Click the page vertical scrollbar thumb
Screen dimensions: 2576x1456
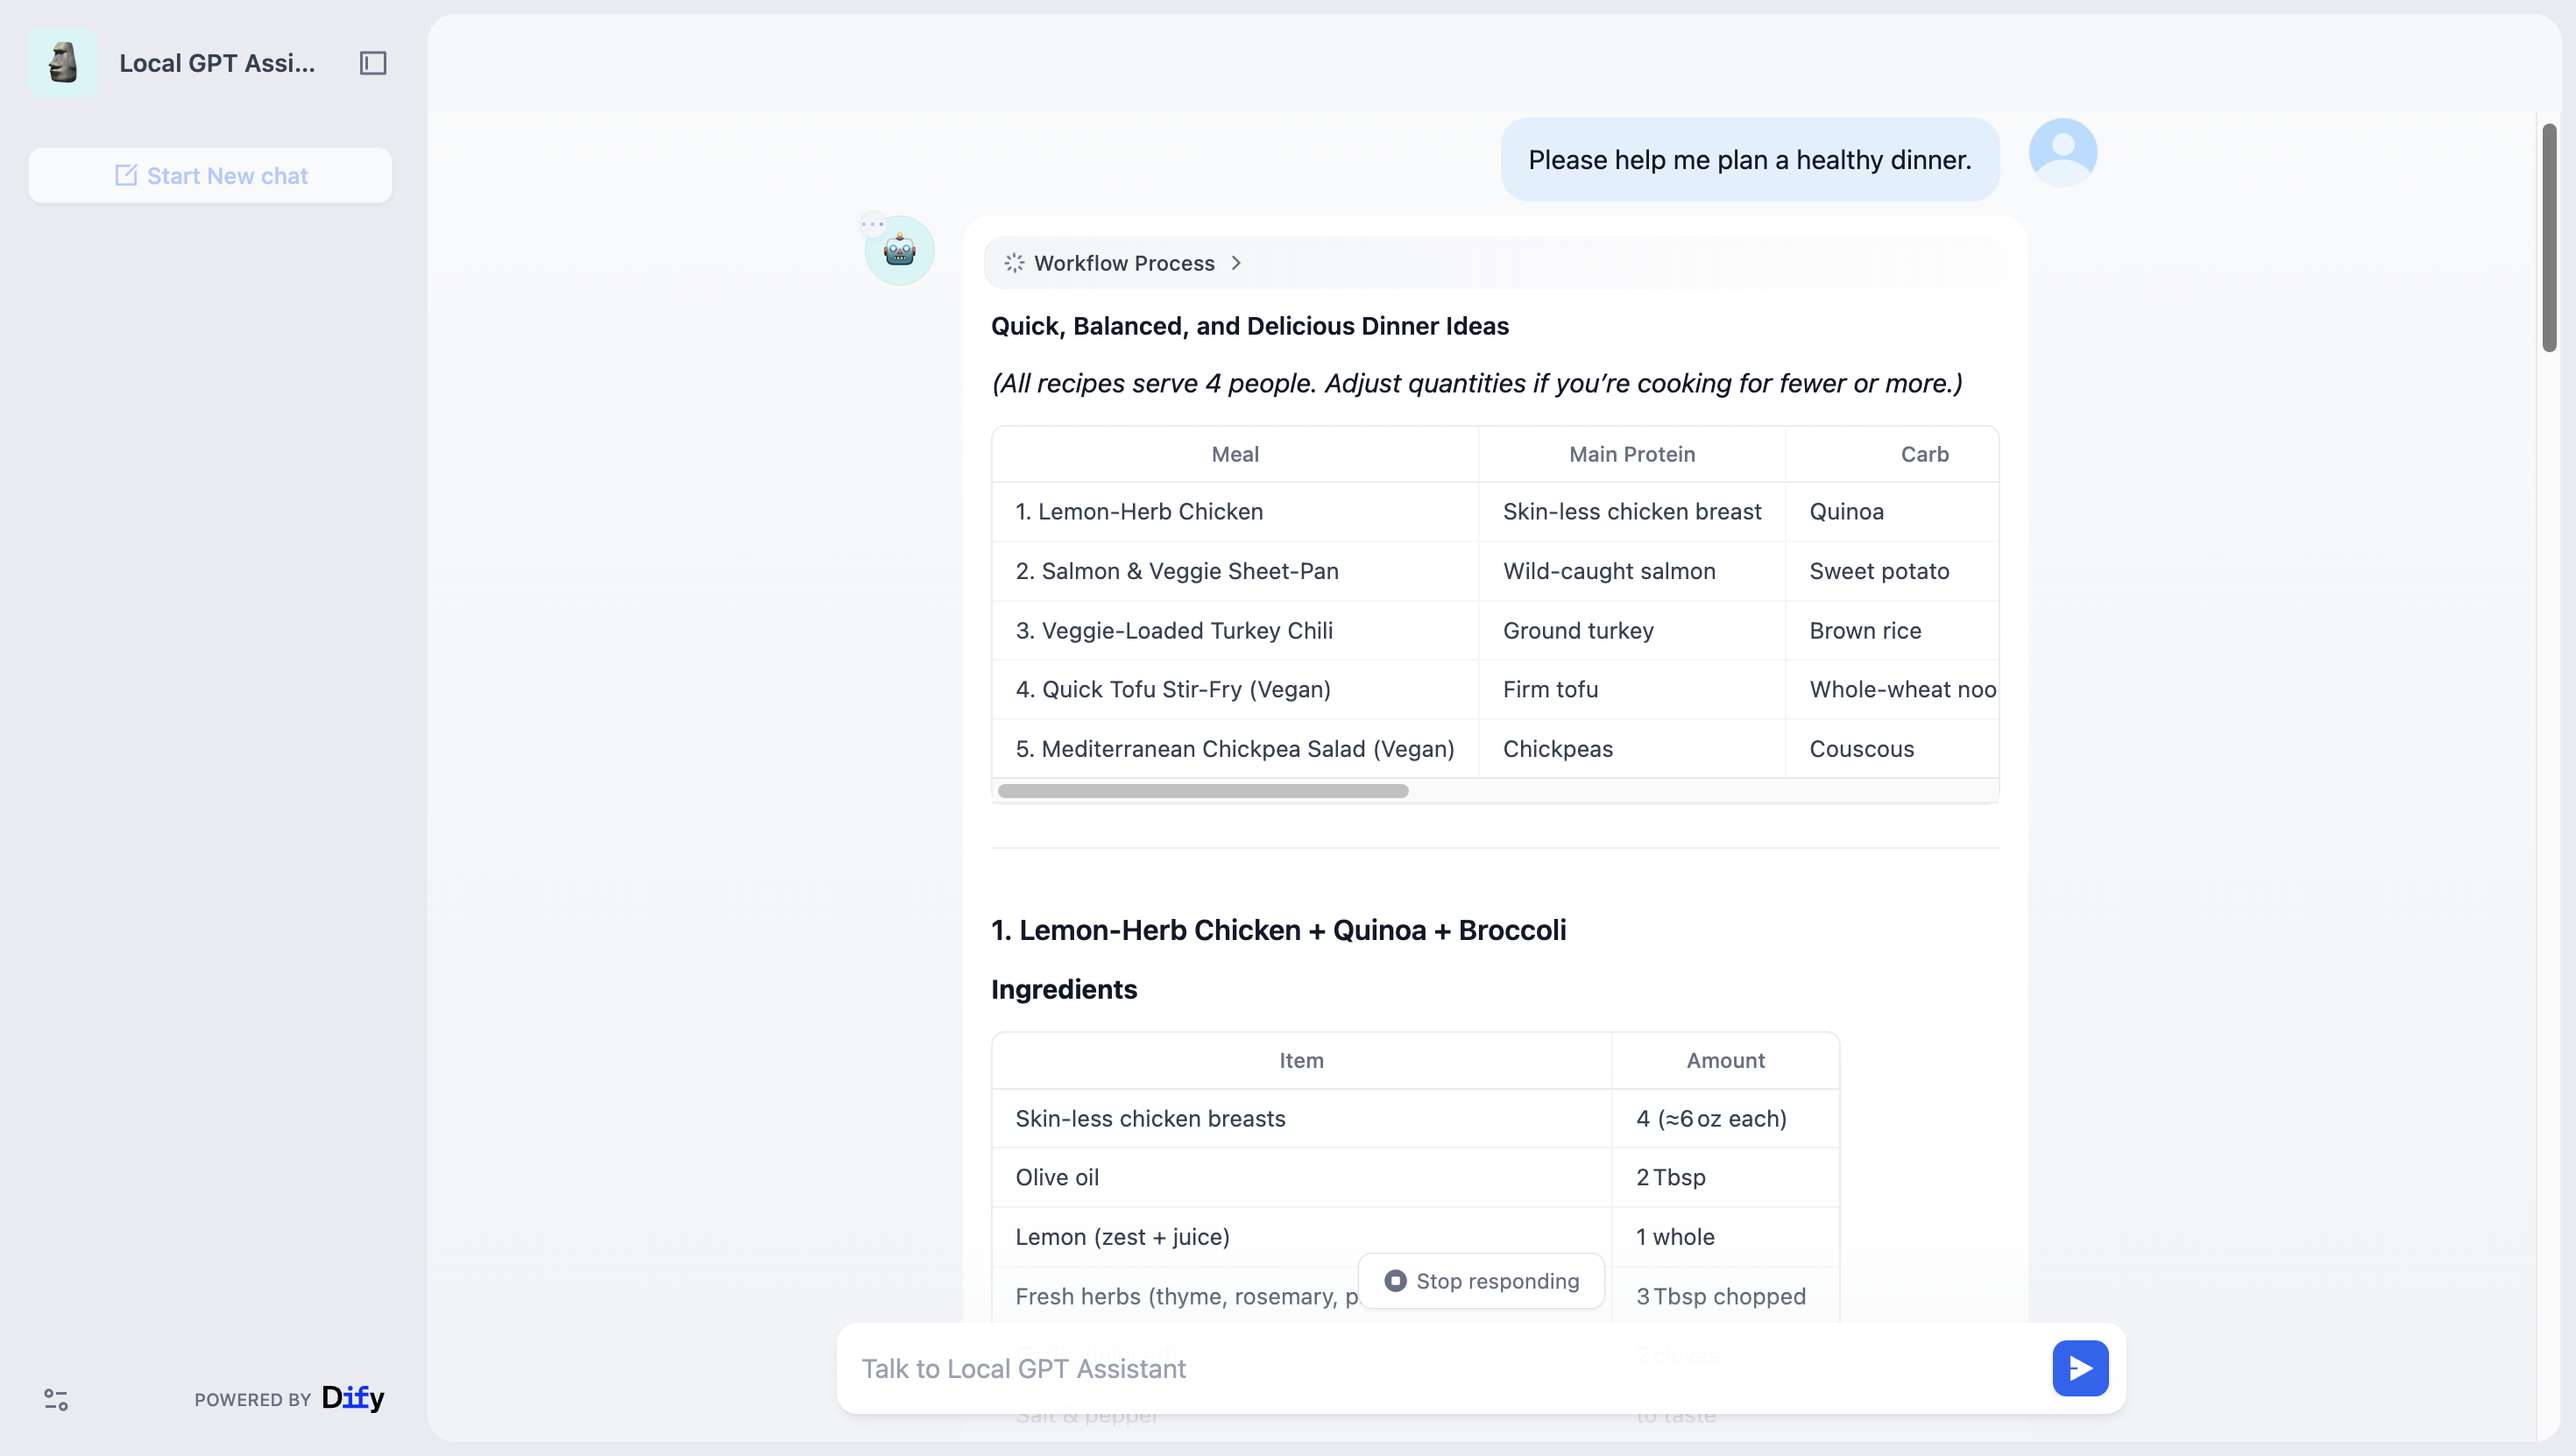(2549, 237)
